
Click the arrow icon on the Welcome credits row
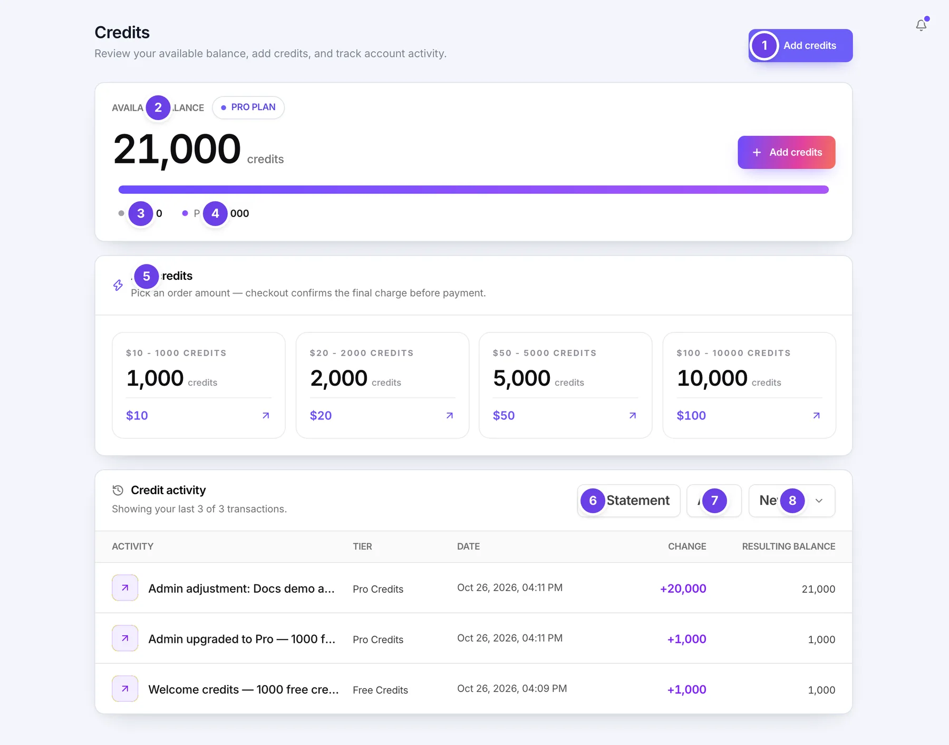(x=125, y=689)
